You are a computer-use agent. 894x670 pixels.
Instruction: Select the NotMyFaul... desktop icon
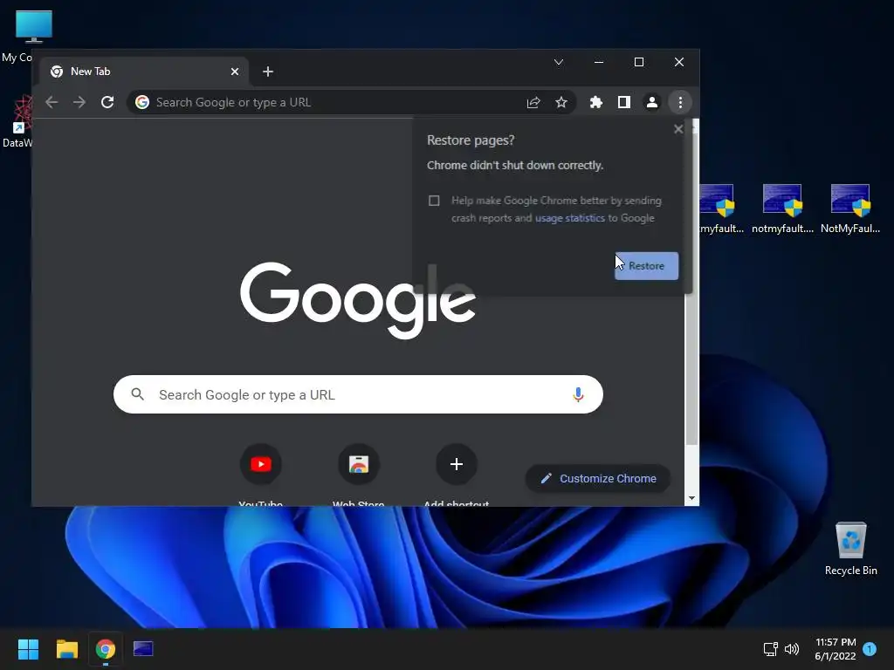(850, 209)
